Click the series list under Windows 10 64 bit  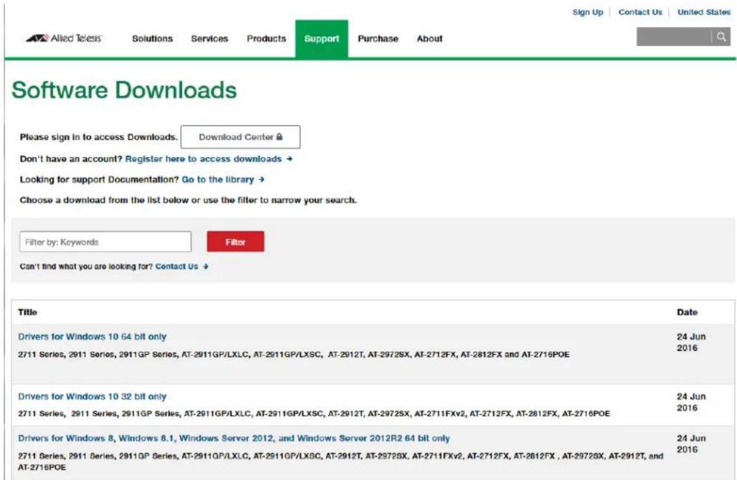pos(294,354)
